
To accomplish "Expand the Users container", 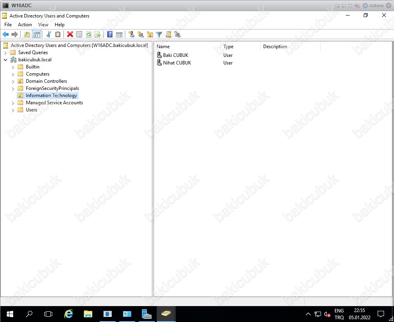I will coord(13,110).
